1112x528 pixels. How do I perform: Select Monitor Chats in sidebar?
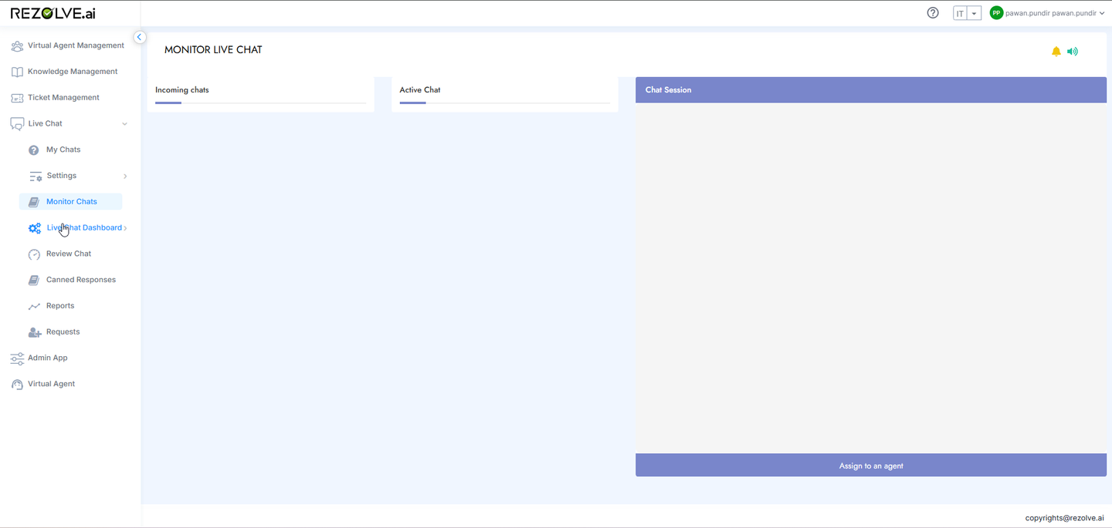[70, 202]
